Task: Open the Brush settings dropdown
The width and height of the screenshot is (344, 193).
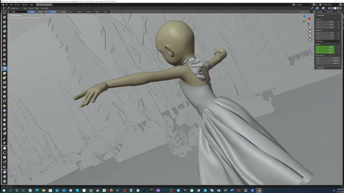Action: pyautogui.click(x=71, y=12)
